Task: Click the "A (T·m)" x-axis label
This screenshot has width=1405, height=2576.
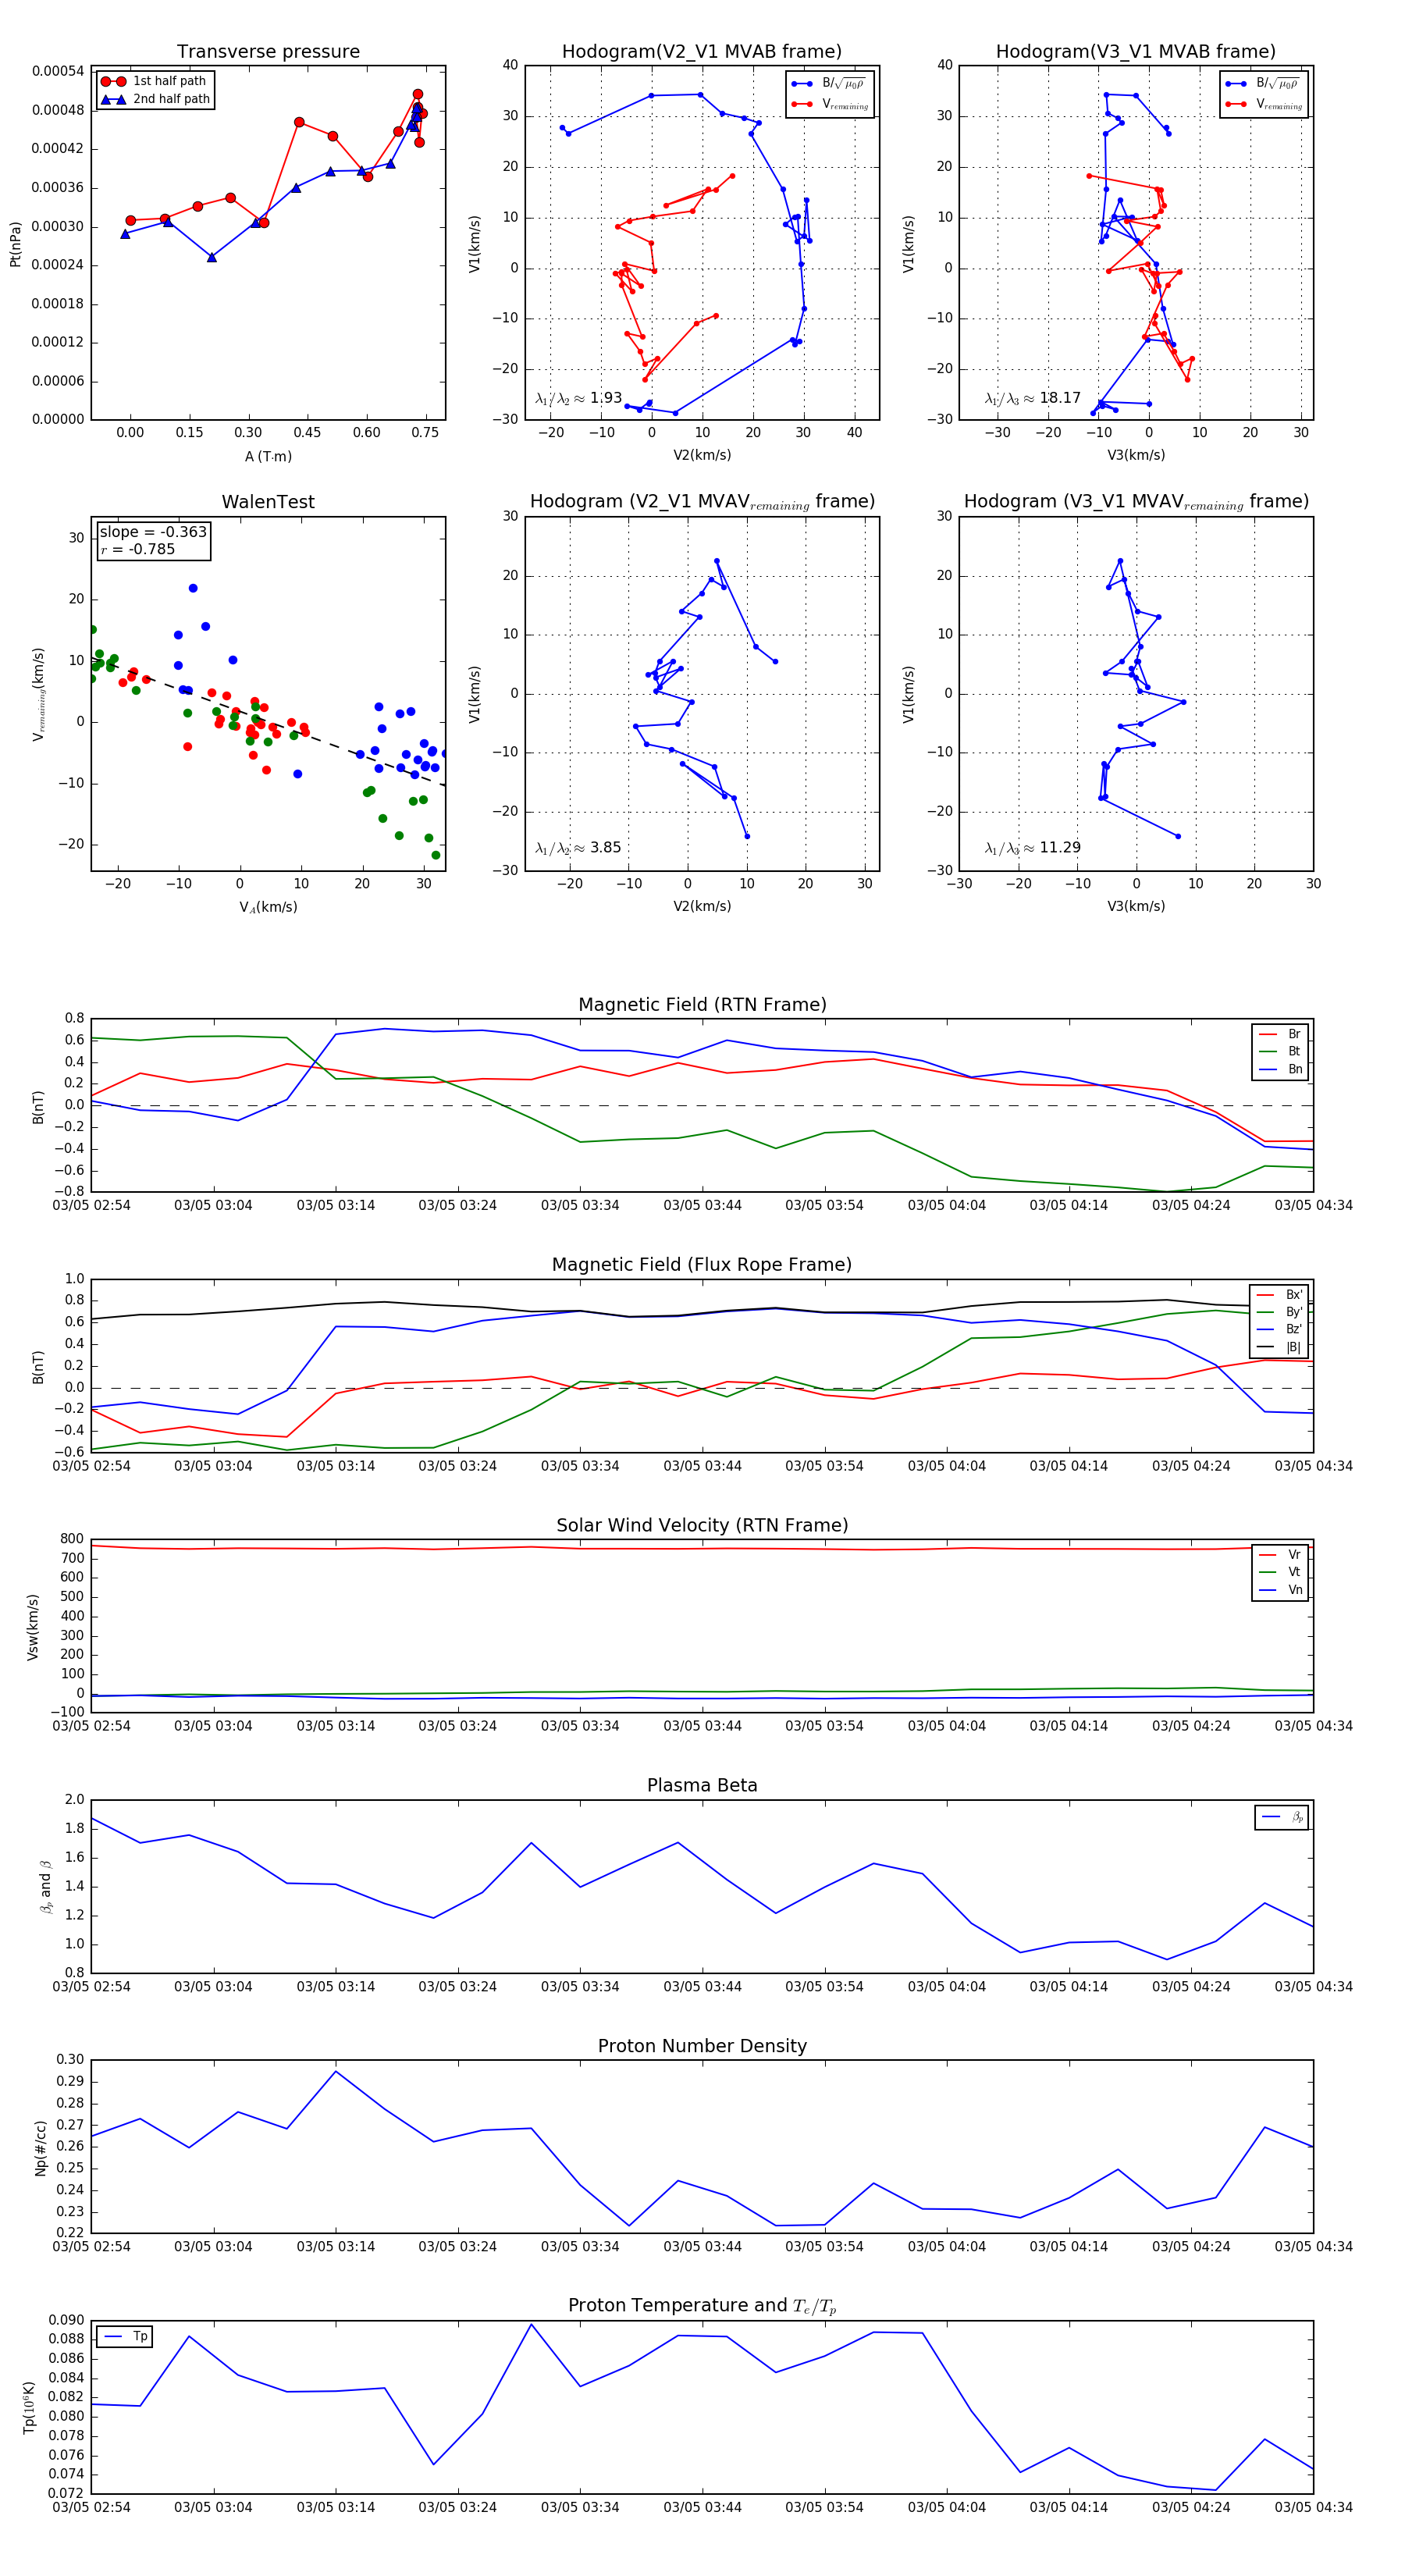Action: [x=268, y=456]
